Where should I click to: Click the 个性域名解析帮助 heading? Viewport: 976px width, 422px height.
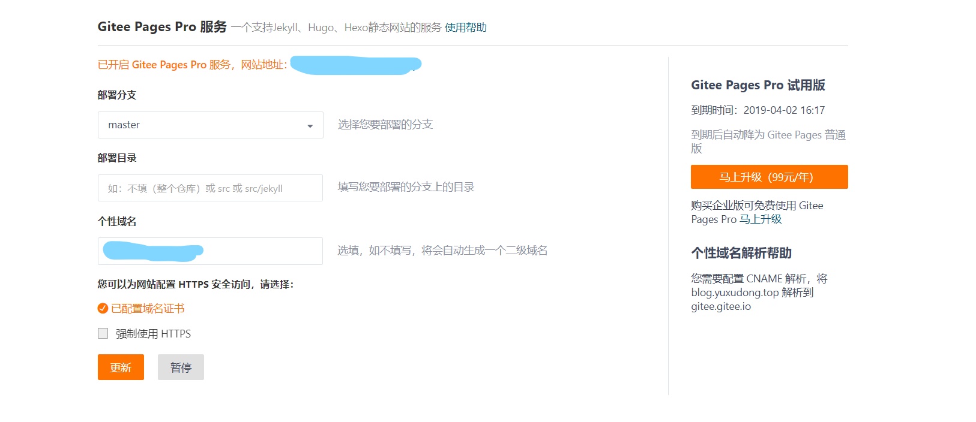[741, 253]
